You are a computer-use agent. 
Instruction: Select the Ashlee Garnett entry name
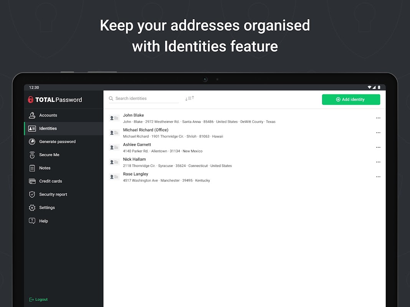coord(137,145)
